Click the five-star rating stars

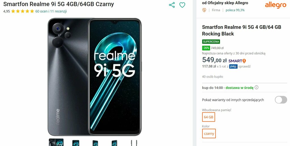[x=23, y=11]
